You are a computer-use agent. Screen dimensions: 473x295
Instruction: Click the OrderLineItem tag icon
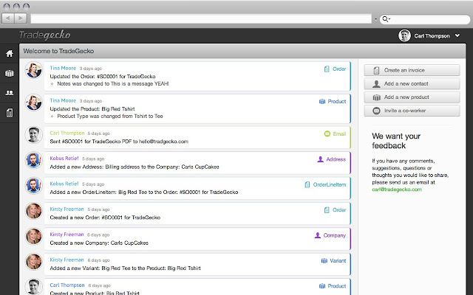(x=307, y=184)
